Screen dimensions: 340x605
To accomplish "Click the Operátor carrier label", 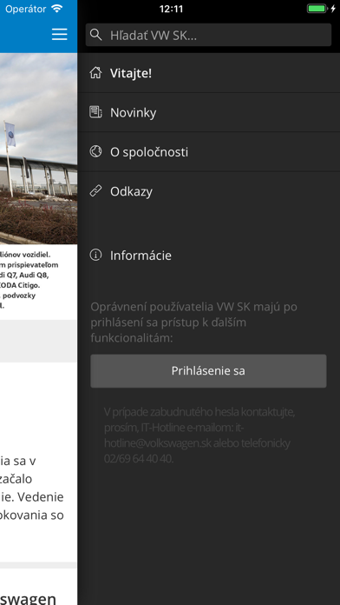I will [x=26, y=9].
